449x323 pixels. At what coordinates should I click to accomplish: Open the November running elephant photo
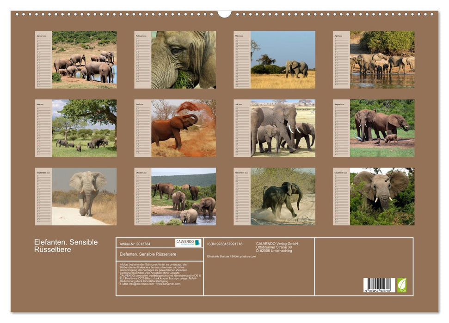tap(283, 196)
